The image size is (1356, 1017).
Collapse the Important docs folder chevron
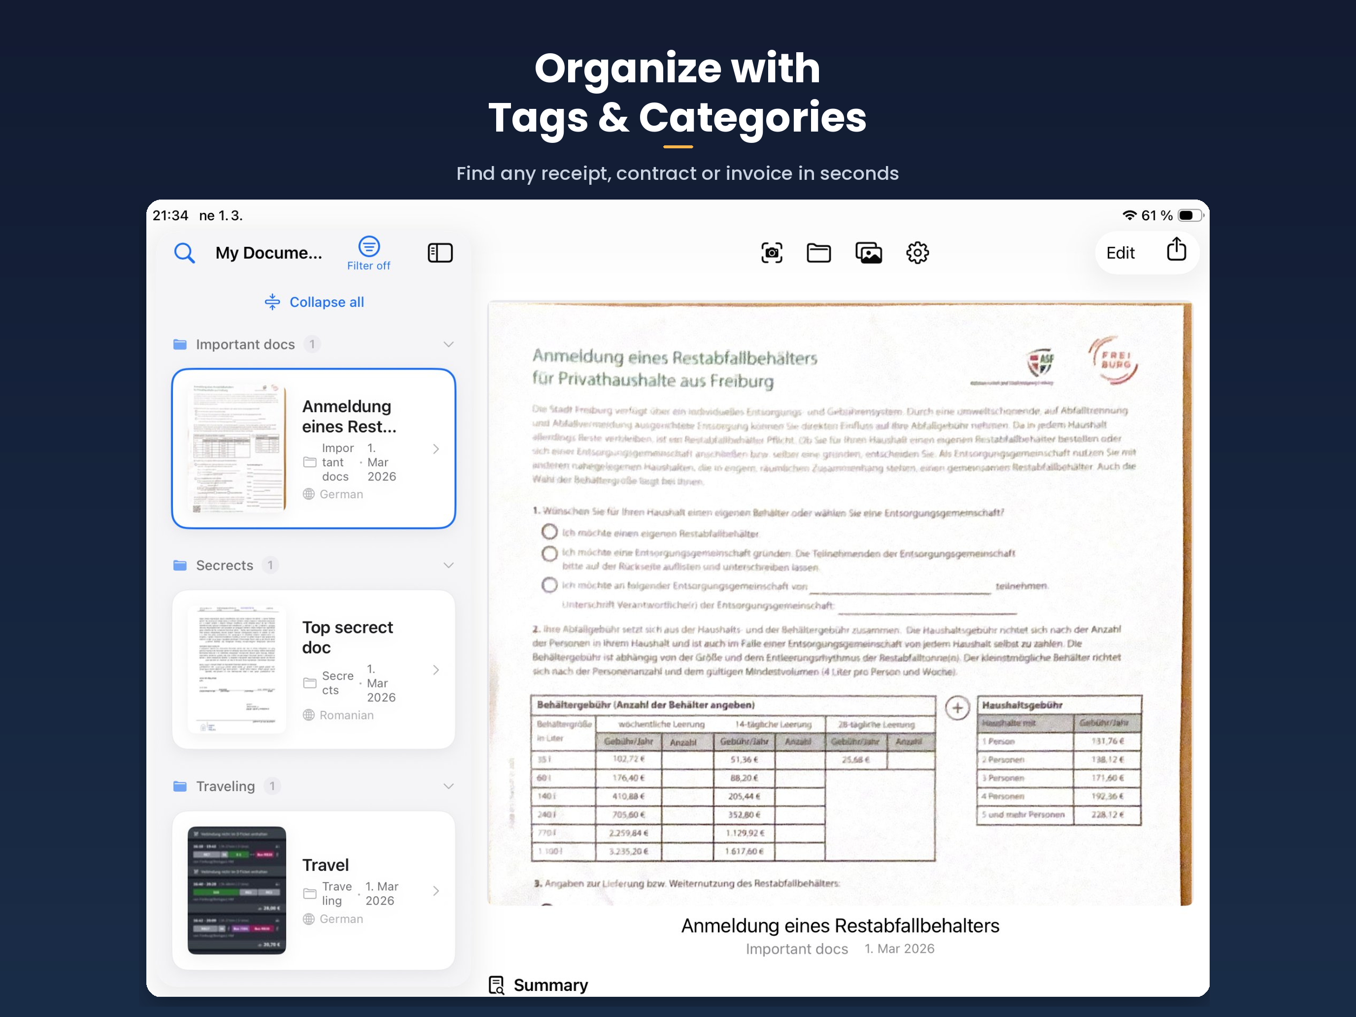(448, 344)
